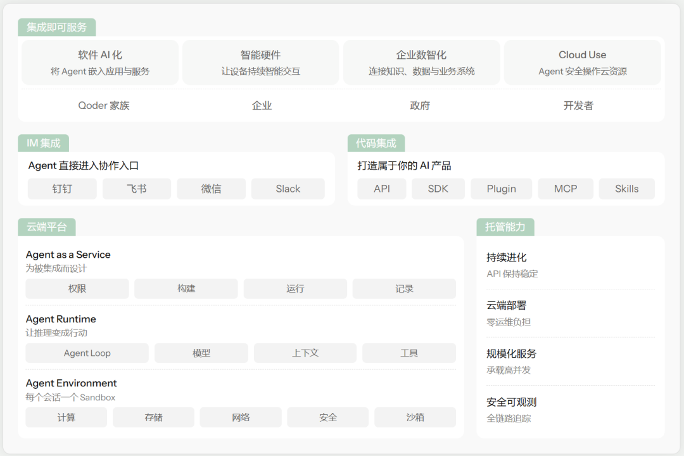Select the 计算 chip

[66, 417]
